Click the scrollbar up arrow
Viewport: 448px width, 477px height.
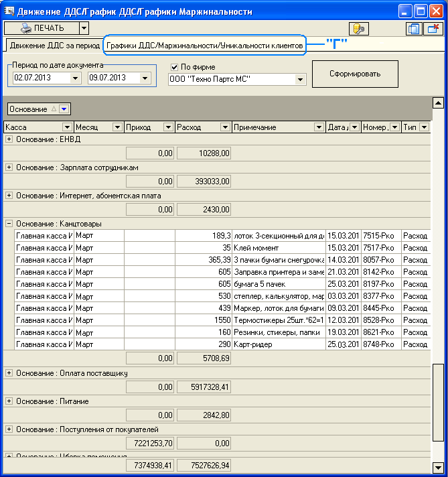pos(438,103)
